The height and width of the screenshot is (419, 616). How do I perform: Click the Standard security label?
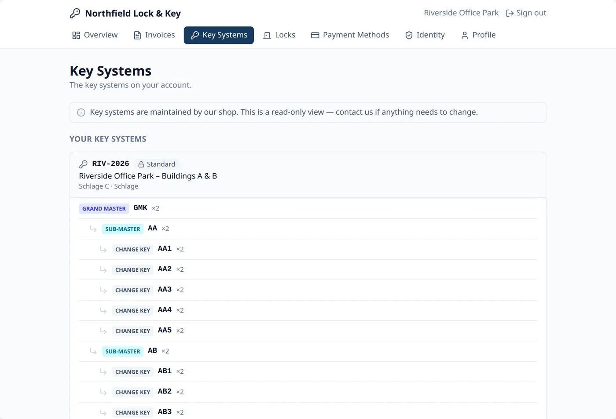(x=161, y=164)
